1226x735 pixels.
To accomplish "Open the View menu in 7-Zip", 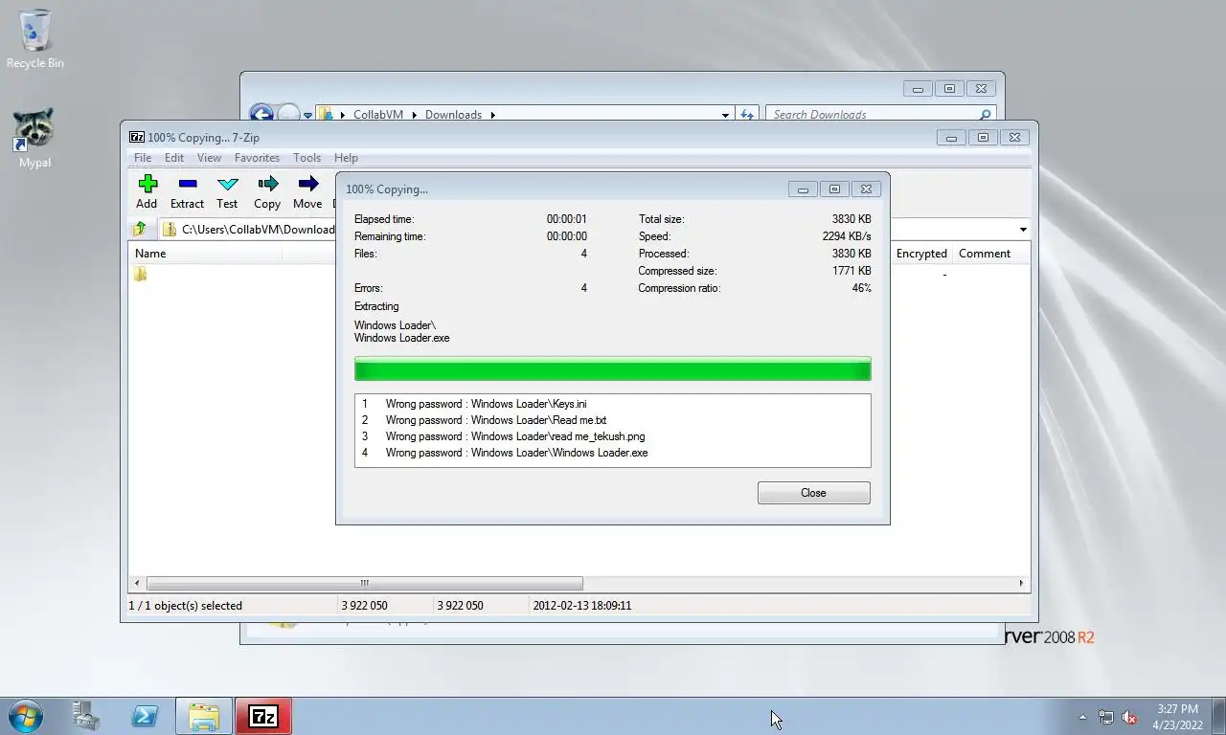I will point(209,158).
